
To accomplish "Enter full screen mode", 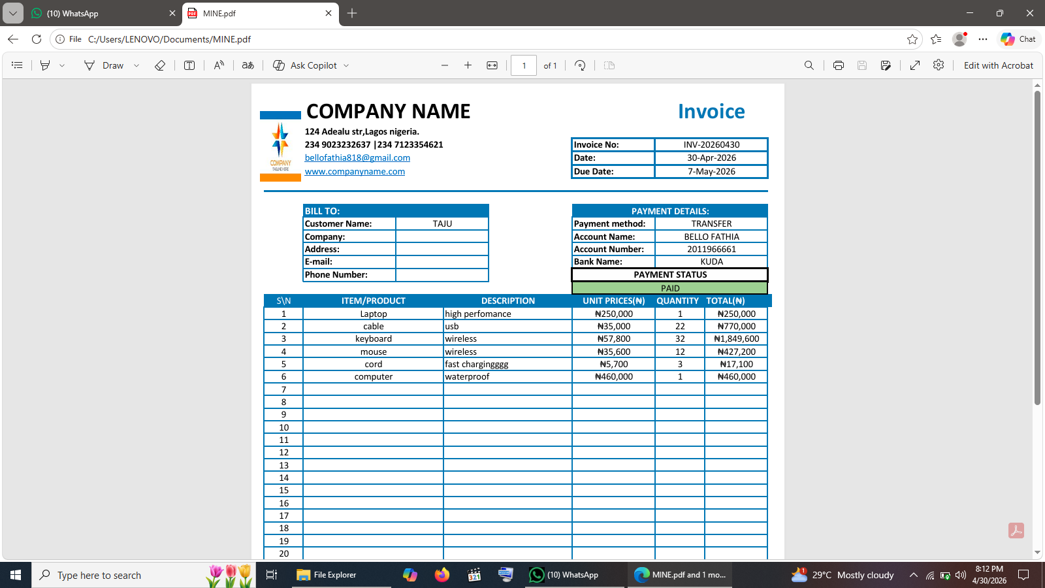I will (x=915, y=65).
